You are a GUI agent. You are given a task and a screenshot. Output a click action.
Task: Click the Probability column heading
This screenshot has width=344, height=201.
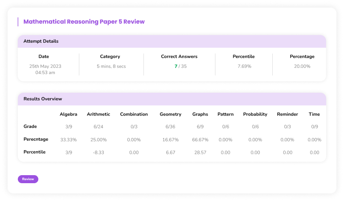coord(255,115)
